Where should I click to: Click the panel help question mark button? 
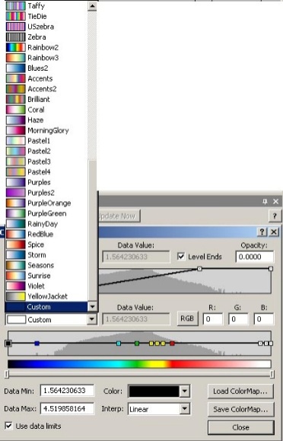pos(275,216)
